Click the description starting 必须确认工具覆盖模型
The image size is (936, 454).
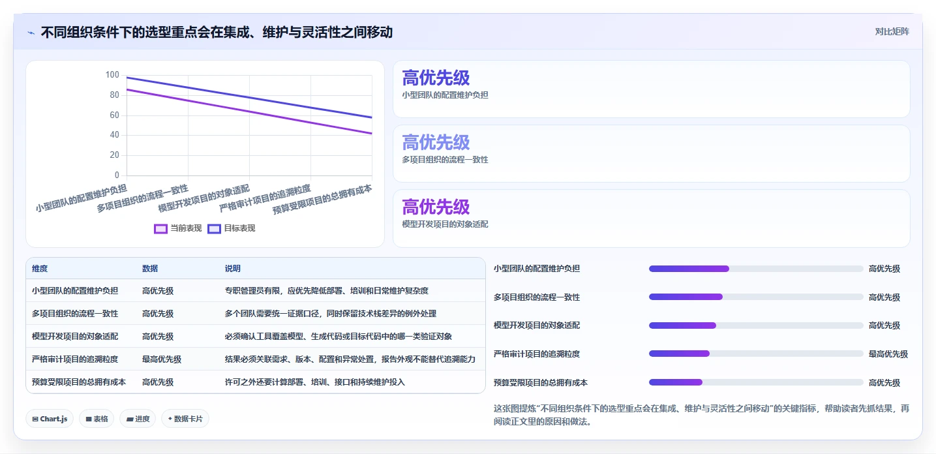click(339, 337)
